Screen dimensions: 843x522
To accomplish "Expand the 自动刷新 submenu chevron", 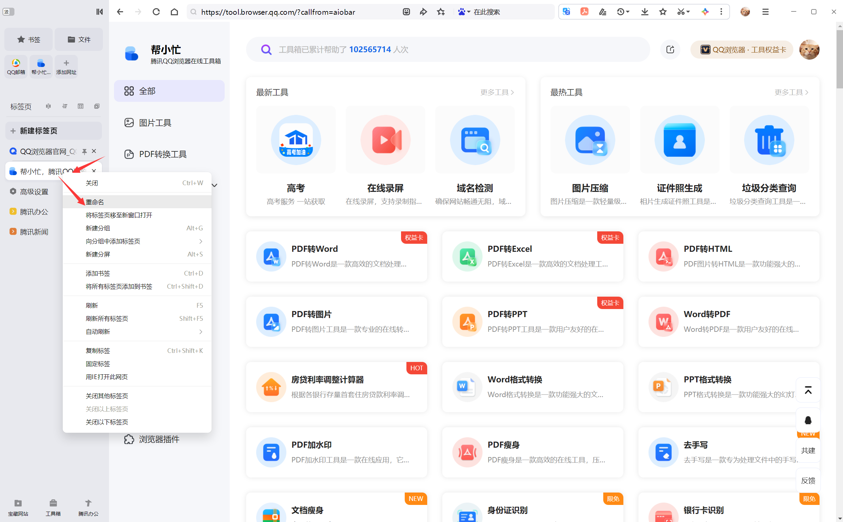I will click(x=201, y=331).
